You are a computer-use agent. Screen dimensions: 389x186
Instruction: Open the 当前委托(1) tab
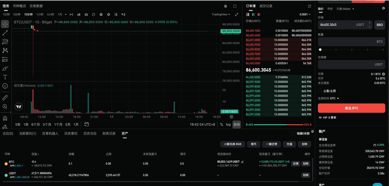[28, 133]
